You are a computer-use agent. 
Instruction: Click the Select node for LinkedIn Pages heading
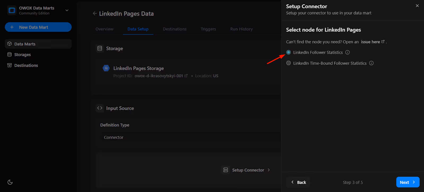(x=324, y=30)
